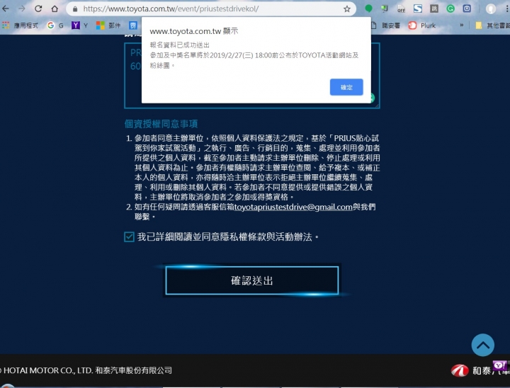
Task: Open the 郵件 mail bookmark
Action: [108, 25]
